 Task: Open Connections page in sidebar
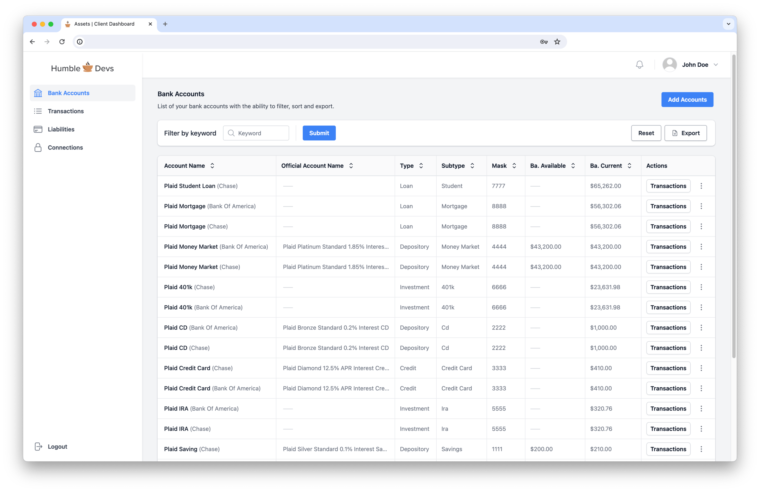[x=82, y=148]
